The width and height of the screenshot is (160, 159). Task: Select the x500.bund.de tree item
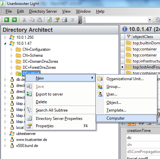click(x=27, y=146)
